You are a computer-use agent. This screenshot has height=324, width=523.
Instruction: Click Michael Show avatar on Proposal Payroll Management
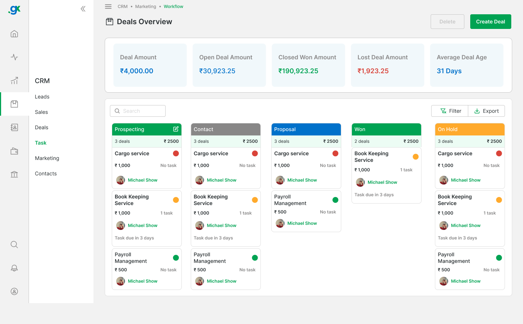click(280, 223)
